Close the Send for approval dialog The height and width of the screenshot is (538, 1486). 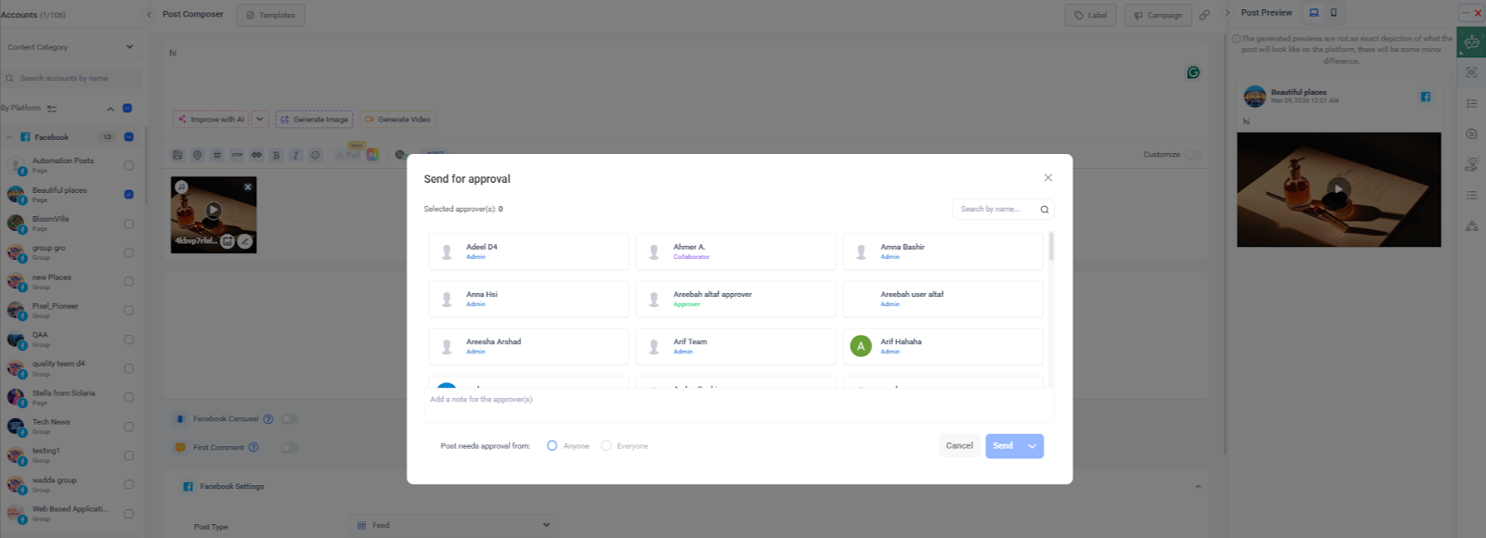[1048, 178]
